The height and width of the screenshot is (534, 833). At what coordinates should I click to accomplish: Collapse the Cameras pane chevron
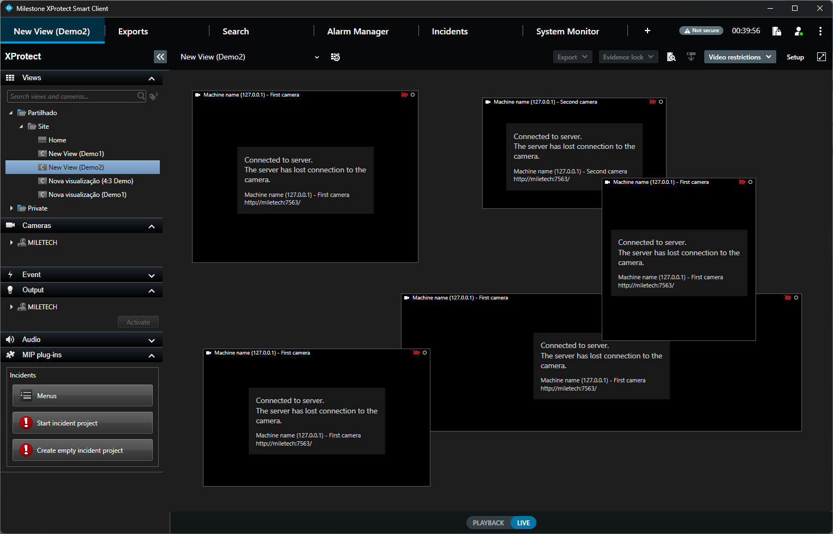[152, 226]
